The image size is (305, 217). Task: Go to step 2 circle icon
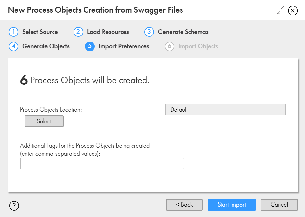78,32
